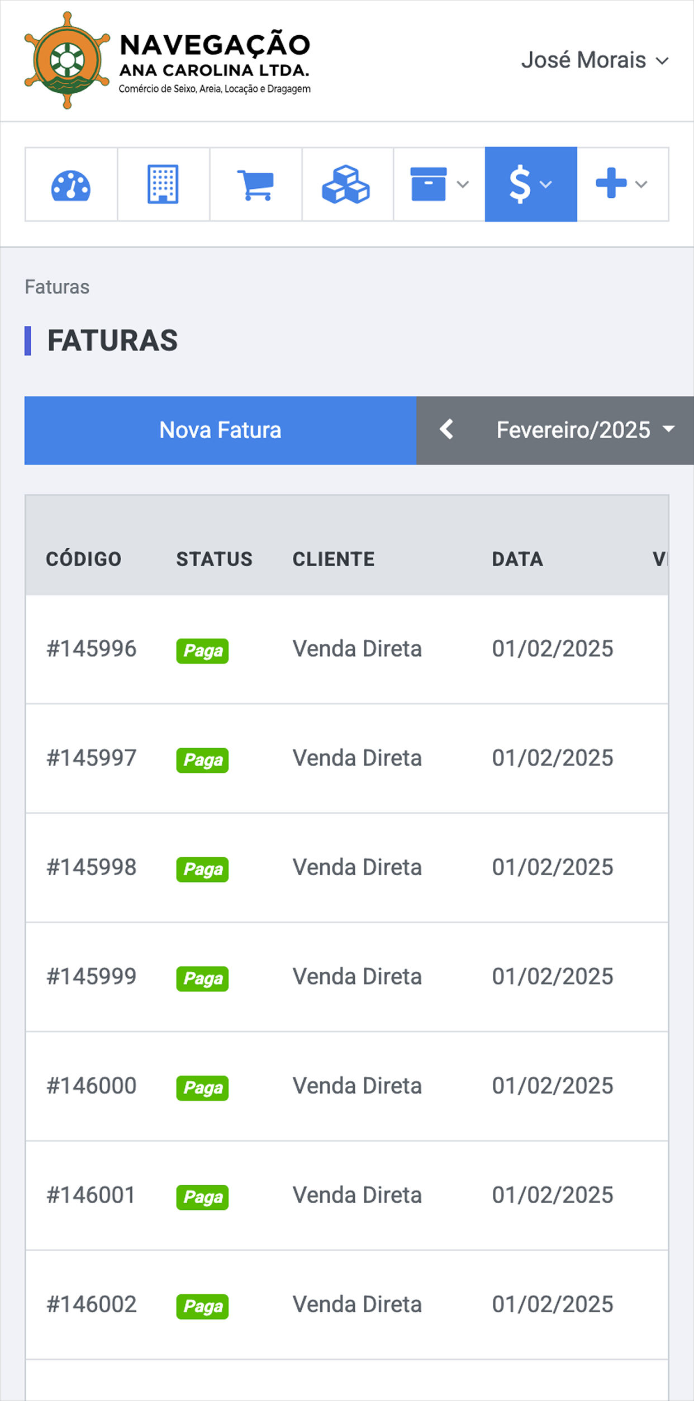Click the Nova Fatura button

(x=220, y=430)
